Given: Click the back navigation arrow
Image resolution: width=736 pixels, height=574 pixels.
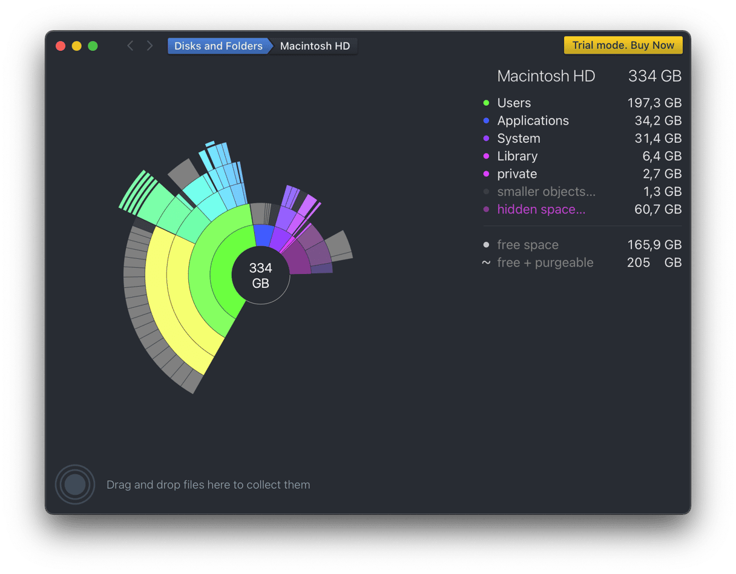Looking at the screenshot, I should (130, 46).
